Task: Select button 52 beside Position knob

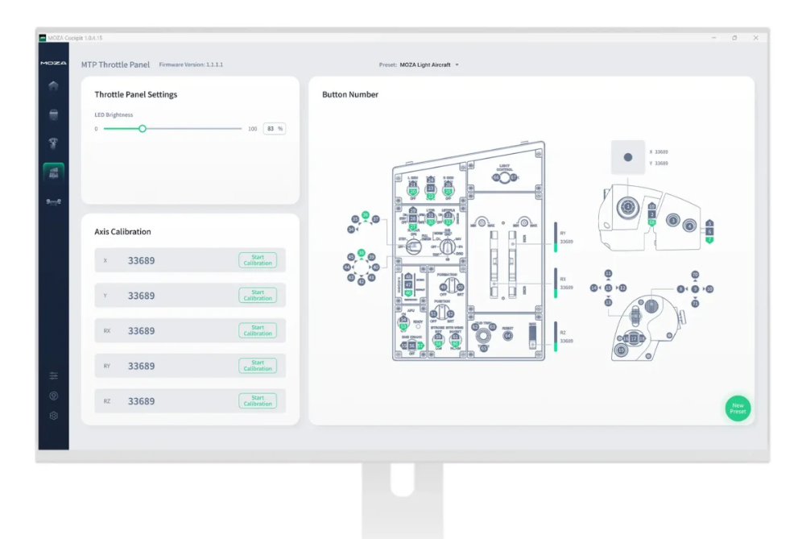Action: (x=451, y=313)
